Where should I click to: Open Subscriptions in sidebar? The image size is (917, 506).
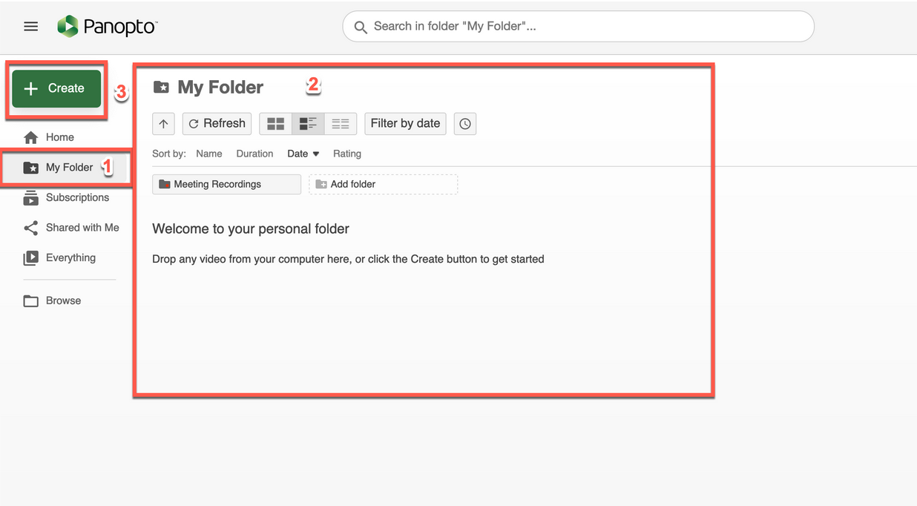(66, 198)
